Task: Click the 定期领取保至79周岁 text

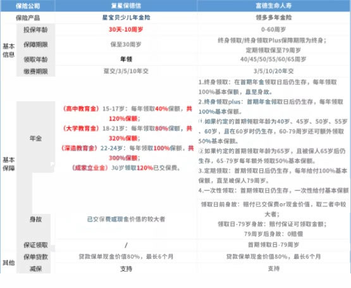Action: [273, 50]
